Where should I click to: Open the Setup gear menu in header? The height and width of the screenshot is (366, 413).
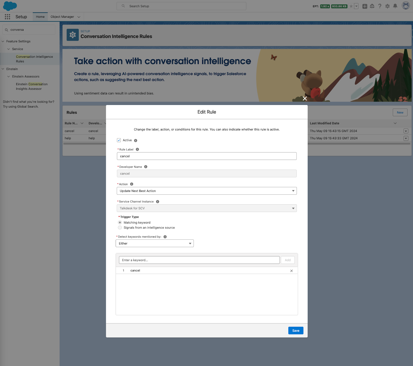387,6
